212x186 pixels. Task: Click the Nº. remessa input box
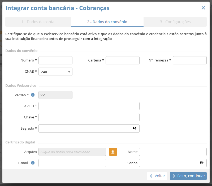(189, 60)
